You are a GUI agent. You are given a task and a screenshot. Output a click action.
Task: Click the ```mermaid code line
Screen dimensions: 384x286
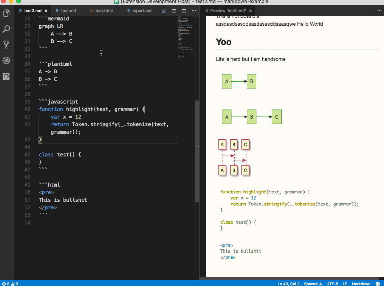(54, 19)
